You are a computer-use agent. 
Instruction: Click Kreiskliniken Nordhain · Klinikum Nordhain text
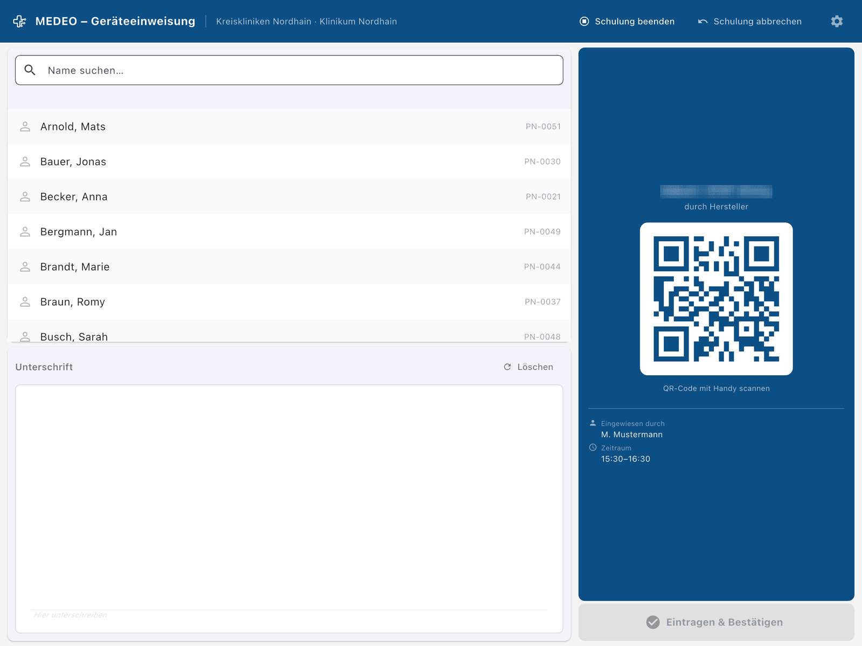point(307,22)
